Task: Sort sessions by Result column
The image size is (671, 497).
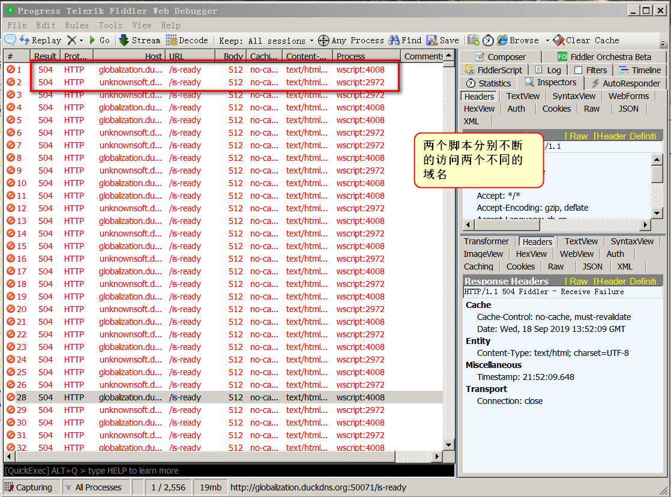Action: click(x=45, y=56)
